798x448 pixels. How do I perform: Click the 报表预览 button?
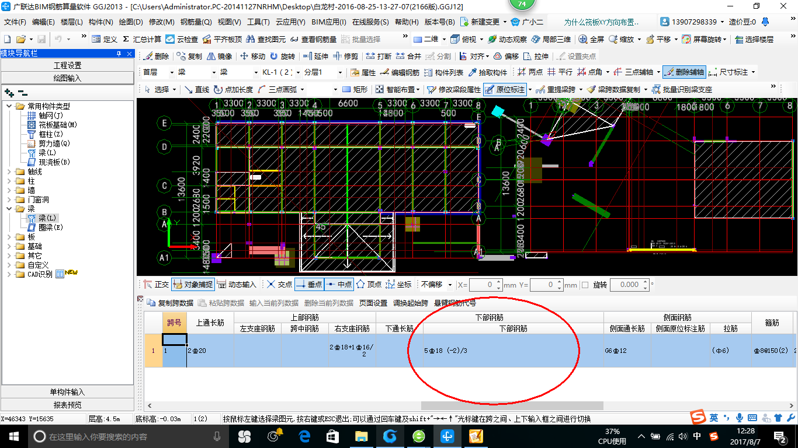tap(67, 405)
